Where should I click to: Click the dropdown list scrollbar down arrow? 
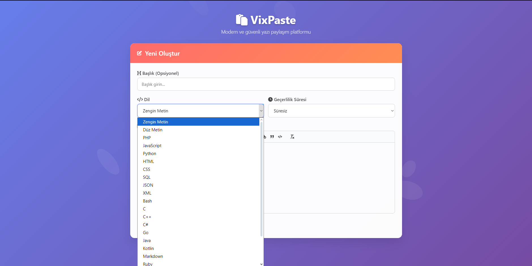pos(261,264)
